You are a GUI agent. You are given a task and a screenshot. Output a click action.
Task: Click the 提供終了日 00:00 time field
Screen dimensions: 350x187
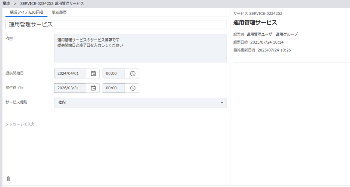[113, 88]
